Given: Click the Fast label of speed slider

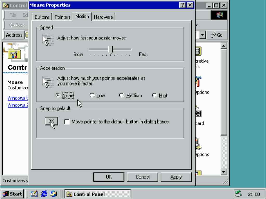Looking at the screenshot, I should click(x=143, y=54).
